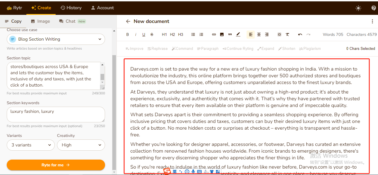Create a bulleted list
The height and width of the screenshot is (175, 378).
pos(193,34)
